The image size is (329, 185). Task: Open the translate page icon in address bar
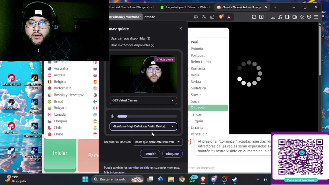click(204, 17)
